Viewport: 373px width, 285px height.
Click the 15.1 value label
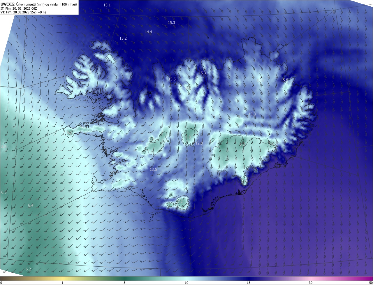click(x=107, y=5)
